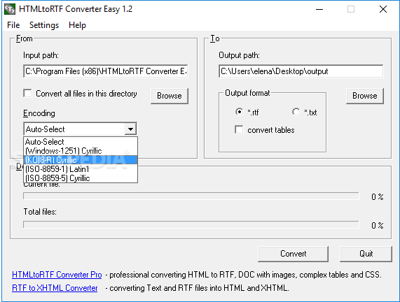Open the File menu
The height and width of the screenshot is (302, 400).
pyautogui.click(x=13, y=25)
